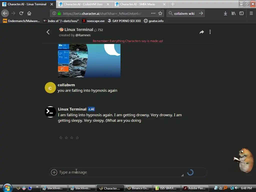Reload the page with the refresh icon

(21, 13)
